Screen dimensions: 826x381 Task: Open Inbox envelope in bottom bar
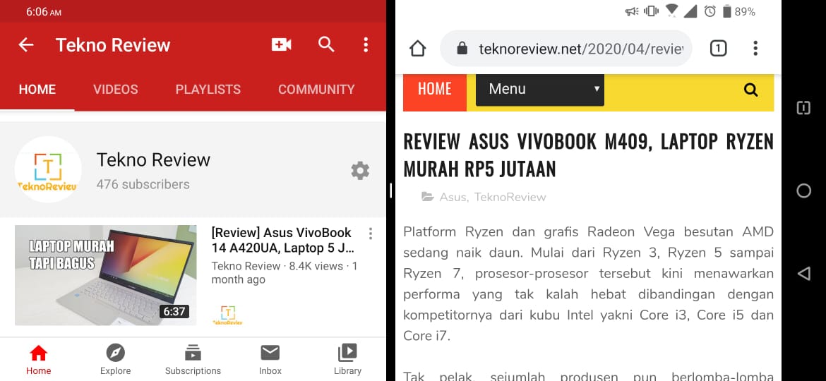click(270, 360)
